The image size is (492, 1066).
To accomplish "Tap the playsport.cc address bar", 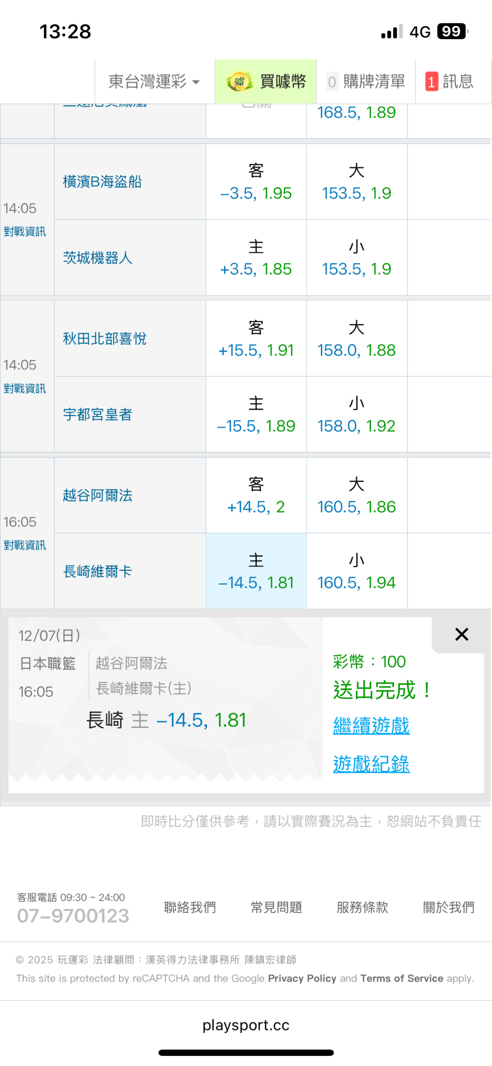I will (246, 1025).
